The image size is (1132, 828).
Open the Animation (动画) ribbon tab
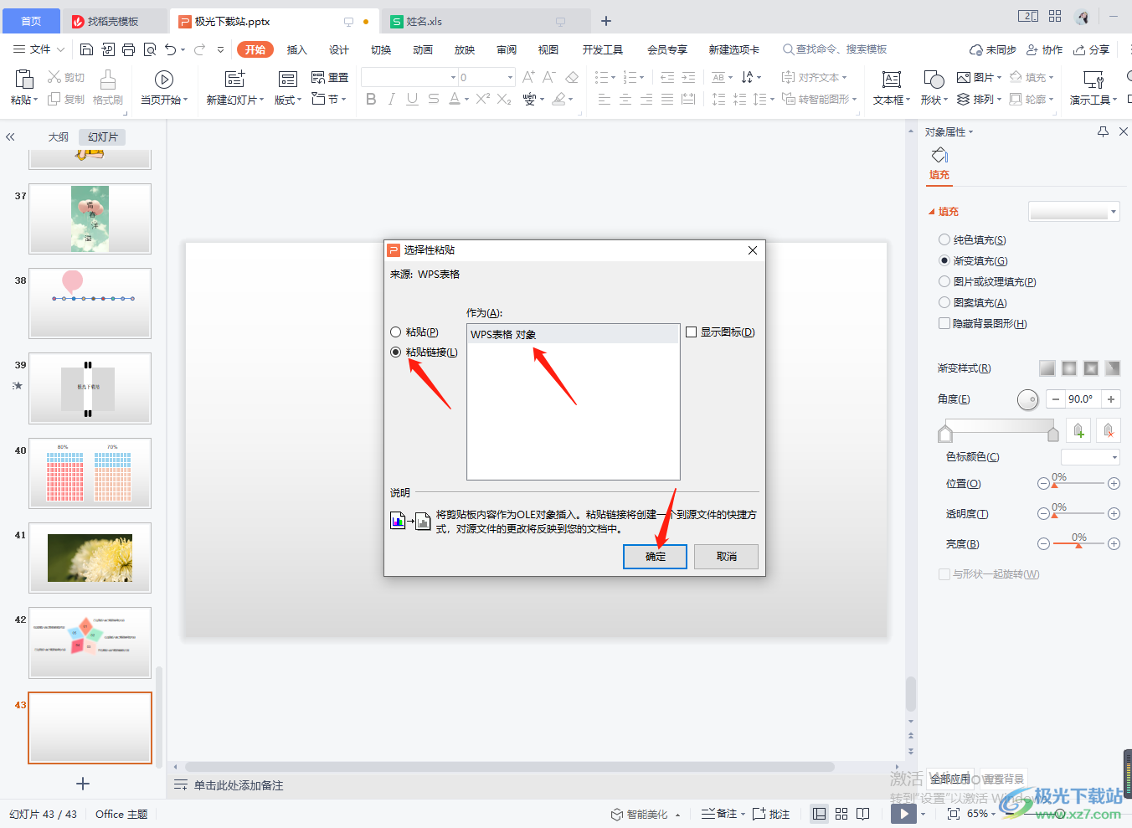(423, 49)
